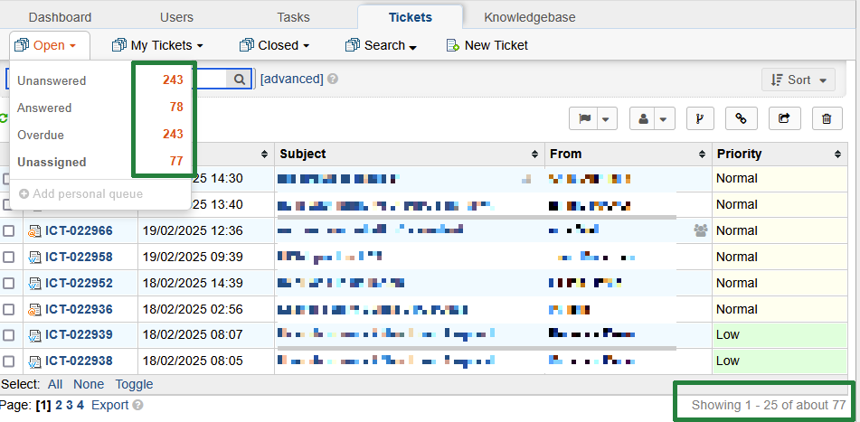The image size is (860, 422).
Task: Click the link tickets chain icon
Action: pyautogui.click(x=741, y=118)
